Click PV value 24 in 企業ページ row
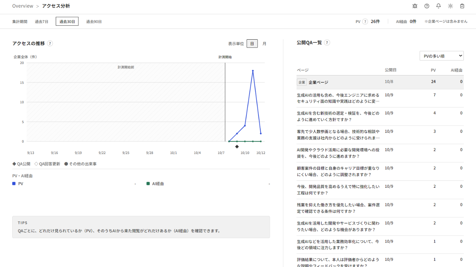Screen dimensions: 476x267 [x=433, y=82]
